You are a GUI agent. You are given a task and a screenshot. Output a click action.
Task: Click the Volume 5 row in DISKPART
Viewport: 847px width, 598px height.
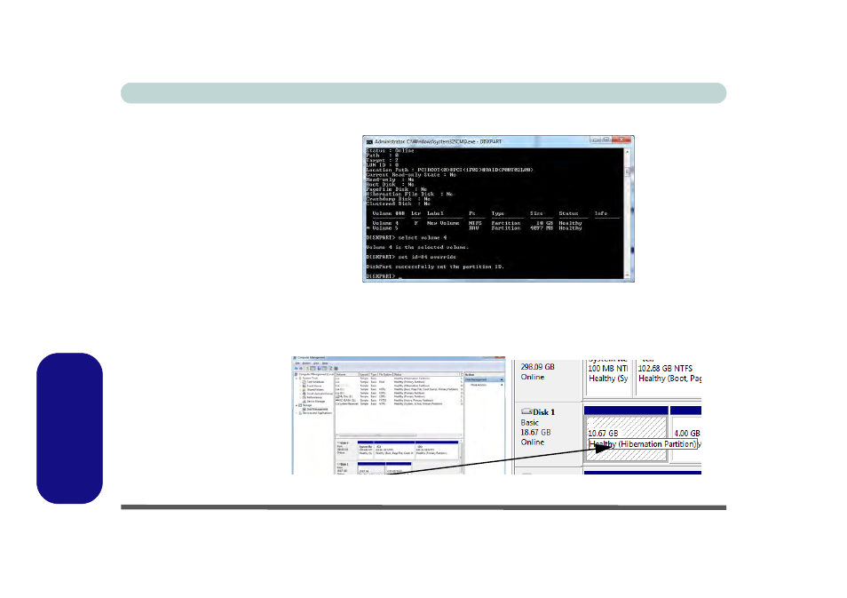478,228
